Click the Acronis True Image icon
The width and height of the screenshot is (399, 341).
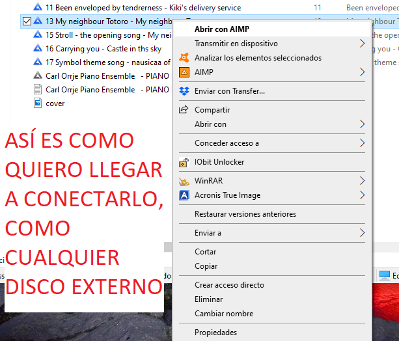click(x=184, y=195)
